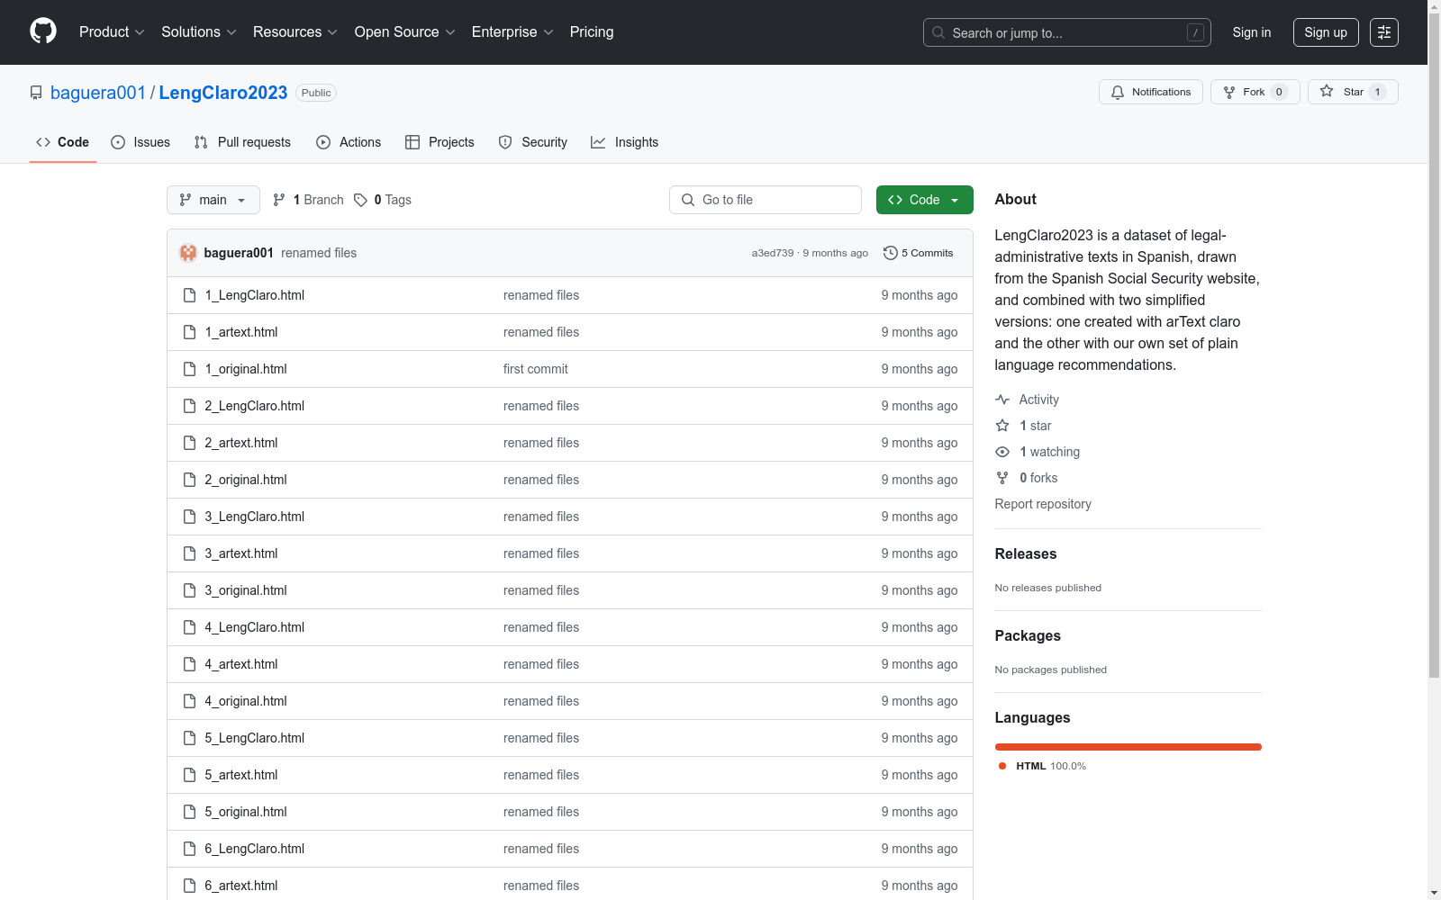Screen dimensions: 1441x900
Task: Open file 5_original.html
Action: tap(246, 812)
